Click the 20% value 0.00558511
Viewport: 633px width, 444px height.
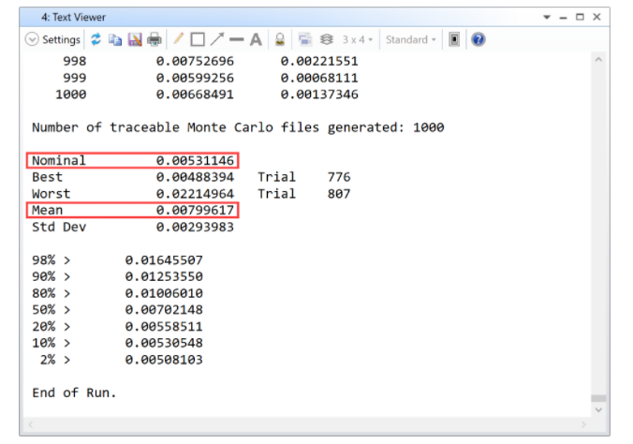point(164,326)
